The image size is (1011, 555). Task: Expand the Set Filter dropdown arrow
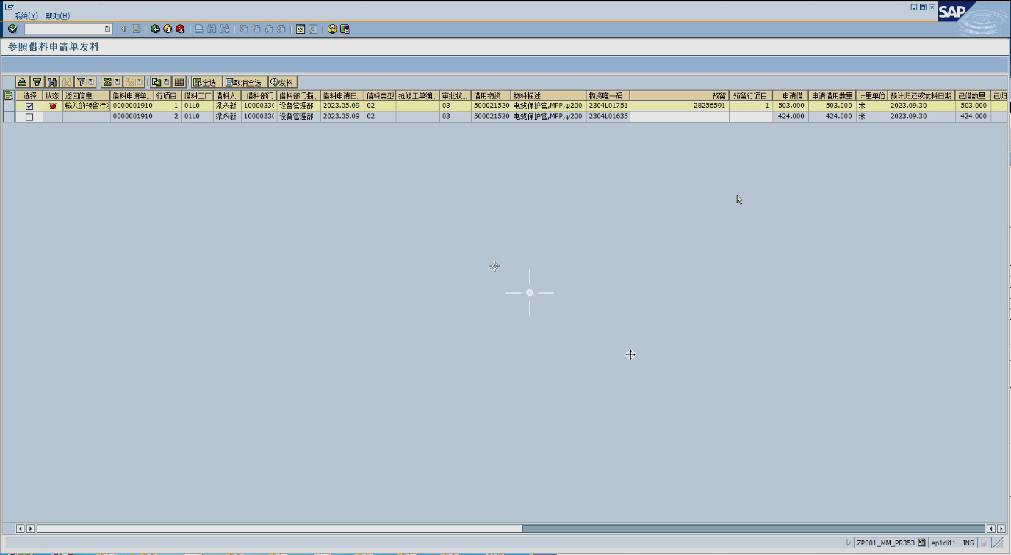91,82
